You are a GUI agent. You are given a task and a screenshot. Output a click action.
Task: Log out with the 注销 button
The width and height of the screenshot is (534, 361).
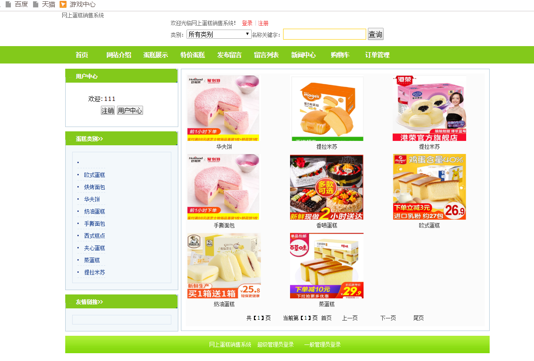click(108, 110)
